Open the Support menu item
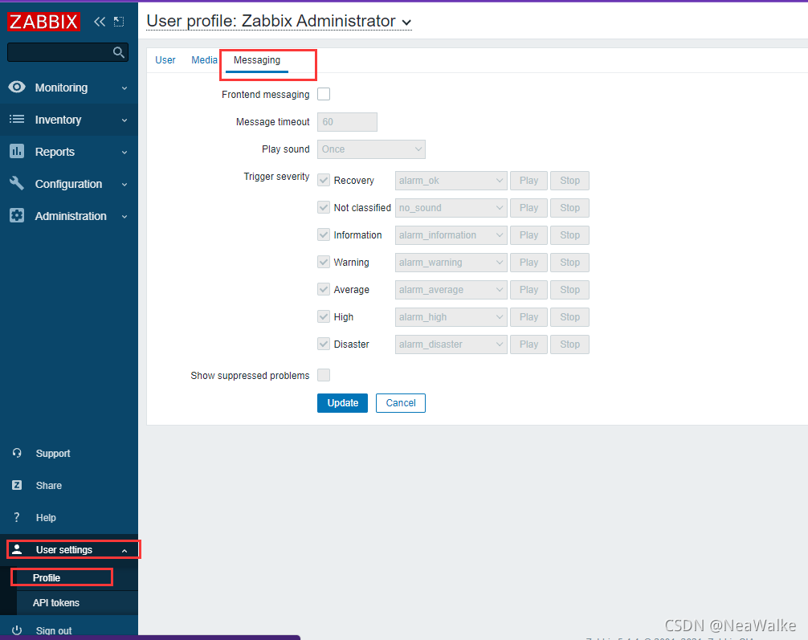 point(53,454)
